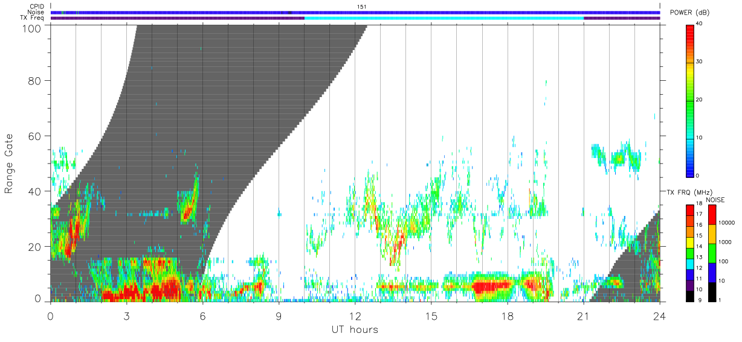
Task: Click the 9 UT hour tick label
Action: [x=279, y=316]
